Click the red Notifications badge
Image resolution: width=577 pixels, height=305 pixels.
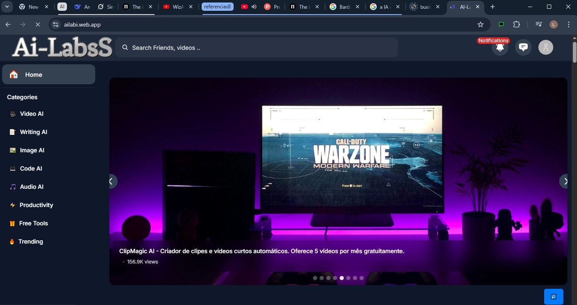point(493,40)
